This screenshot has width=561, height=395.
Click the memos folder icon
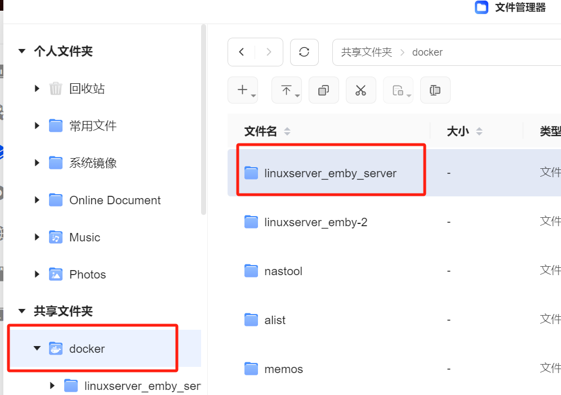tap(251, 369)
